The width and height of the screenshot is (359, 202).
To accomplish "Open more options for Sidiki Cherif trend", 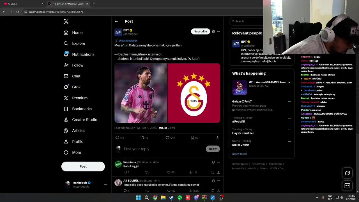I will [x=289, y=142].
